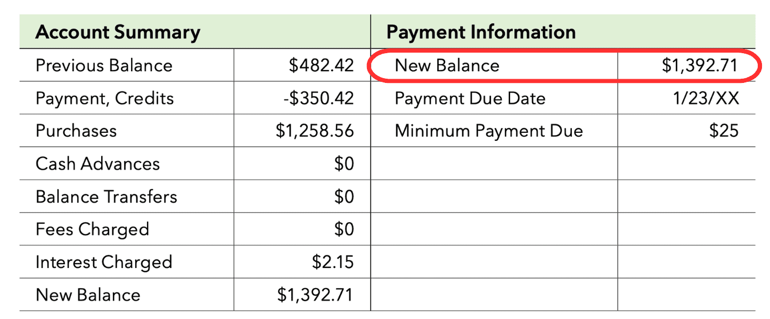
Task: Click the $482.42 previous balance amount
Action: pos(321,65)
